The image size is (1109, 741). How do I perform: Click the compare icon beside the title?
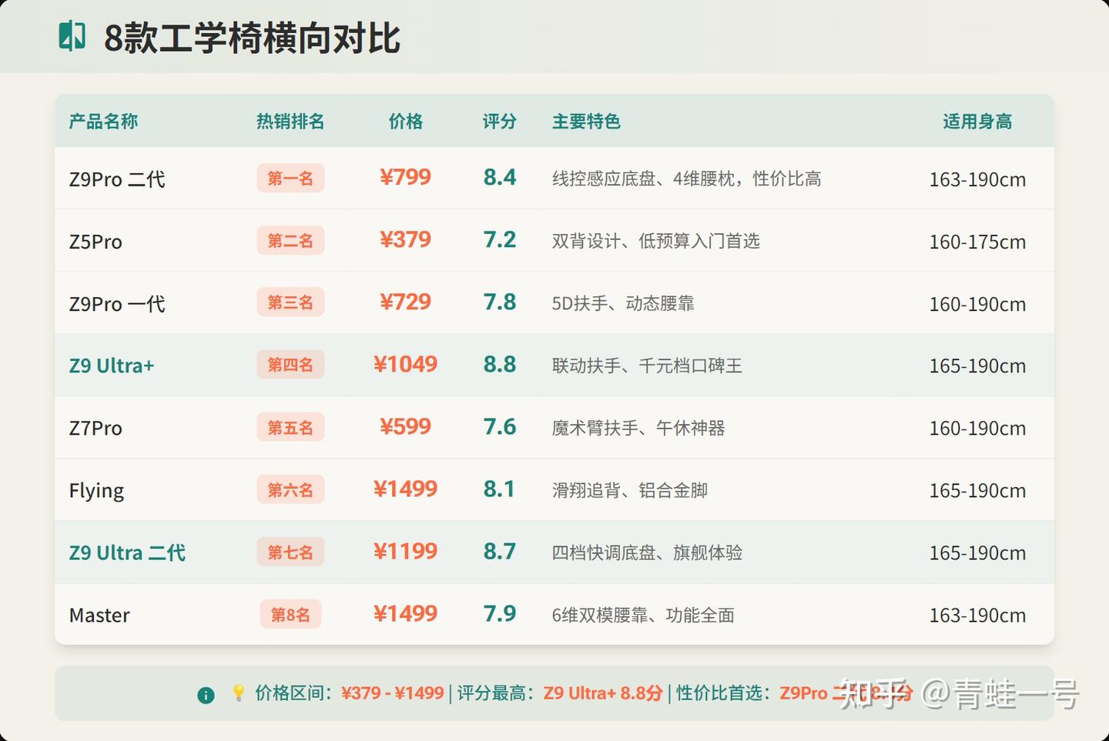click(x=72, y=36)
